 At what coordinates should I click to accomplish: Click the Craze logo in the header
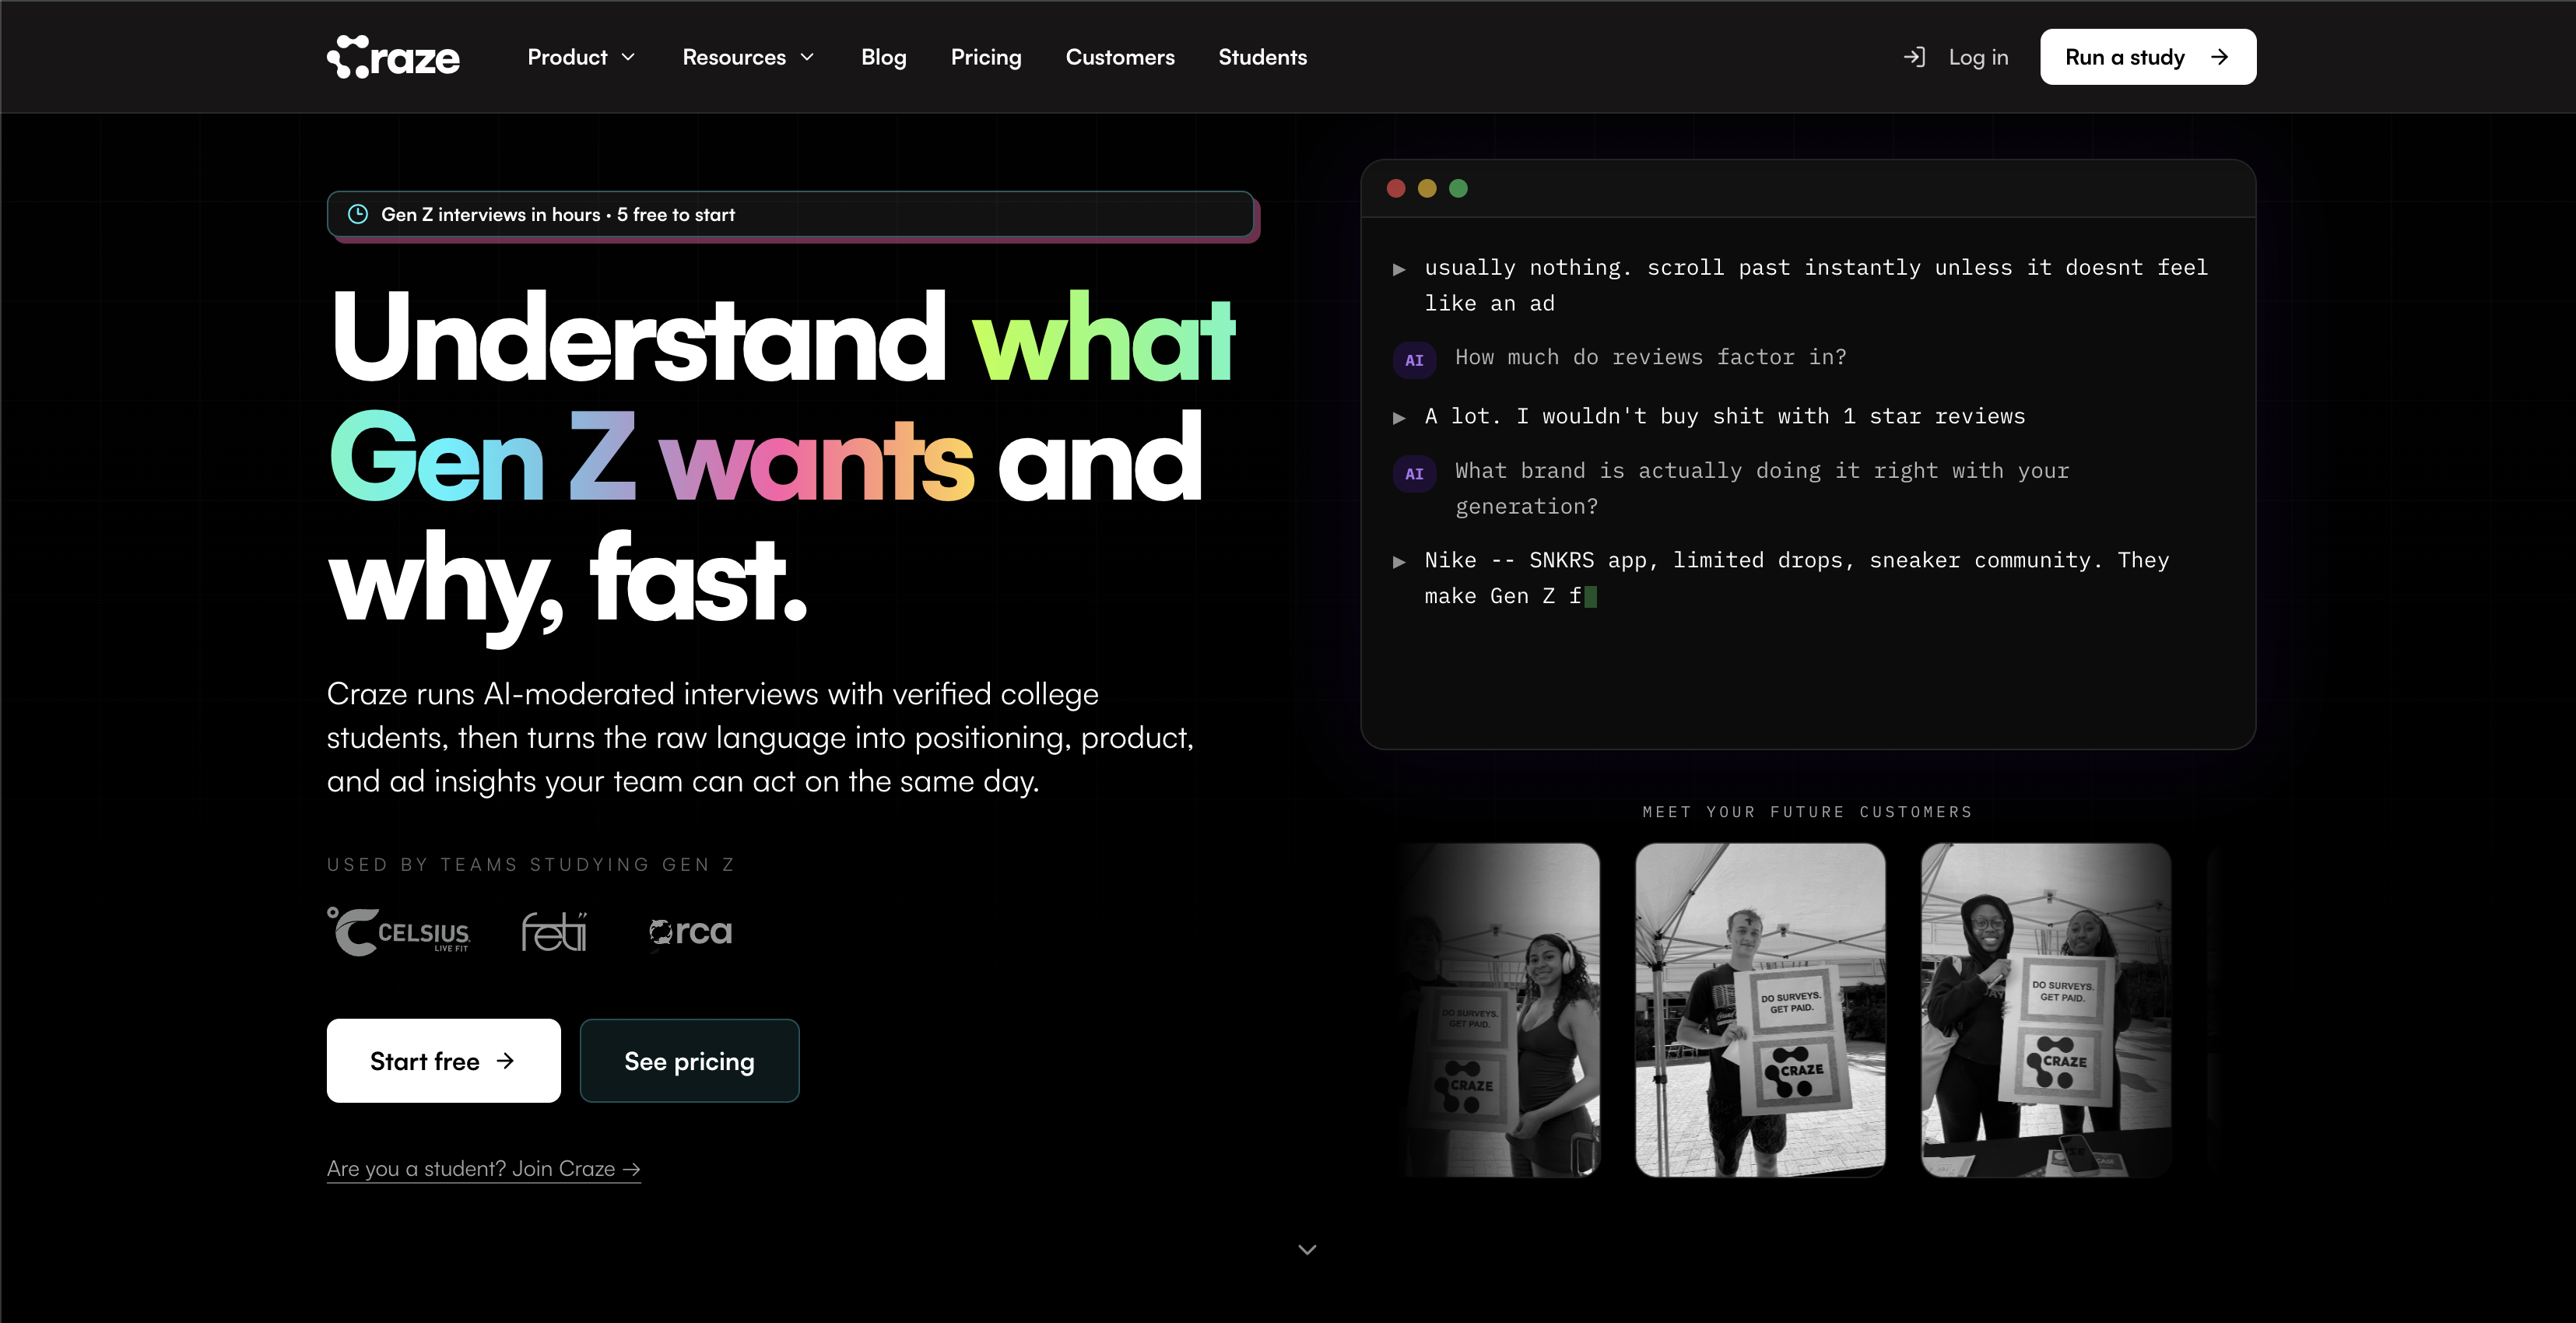[x=393, y=57]
